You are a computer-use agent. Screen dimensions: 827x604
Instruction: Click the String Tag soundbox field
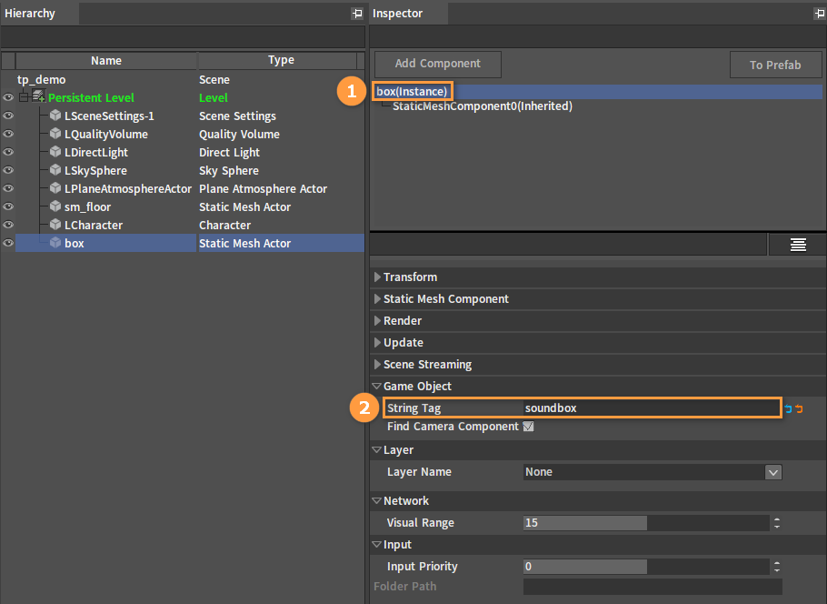tap(652, 408)
